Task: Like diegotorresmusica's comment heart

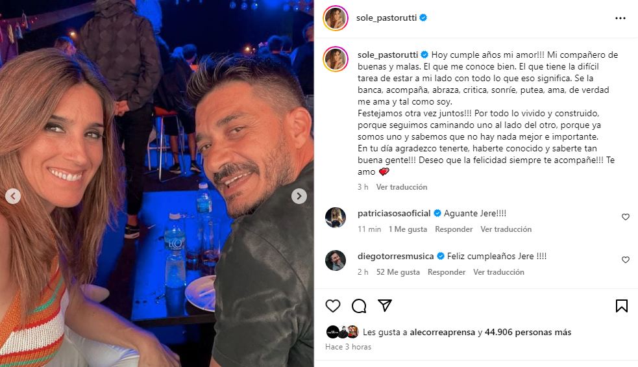Action: click(x=626, y=260)
